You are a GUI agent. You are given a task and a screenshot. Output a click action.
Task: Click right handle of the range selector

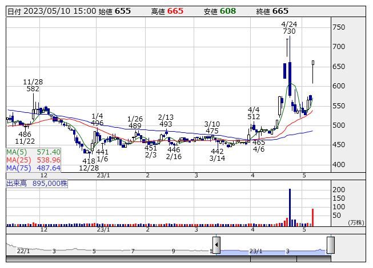pos(330,245)
